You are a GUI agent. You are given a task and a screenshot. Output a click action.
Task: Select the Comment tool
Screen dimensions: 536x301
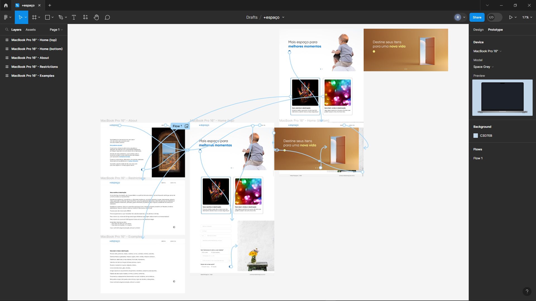[107, 17]
